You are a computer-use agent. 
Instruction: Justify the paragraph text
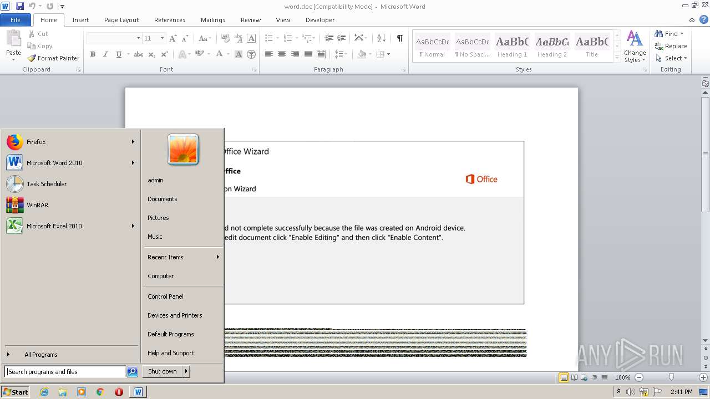[308, 54]
